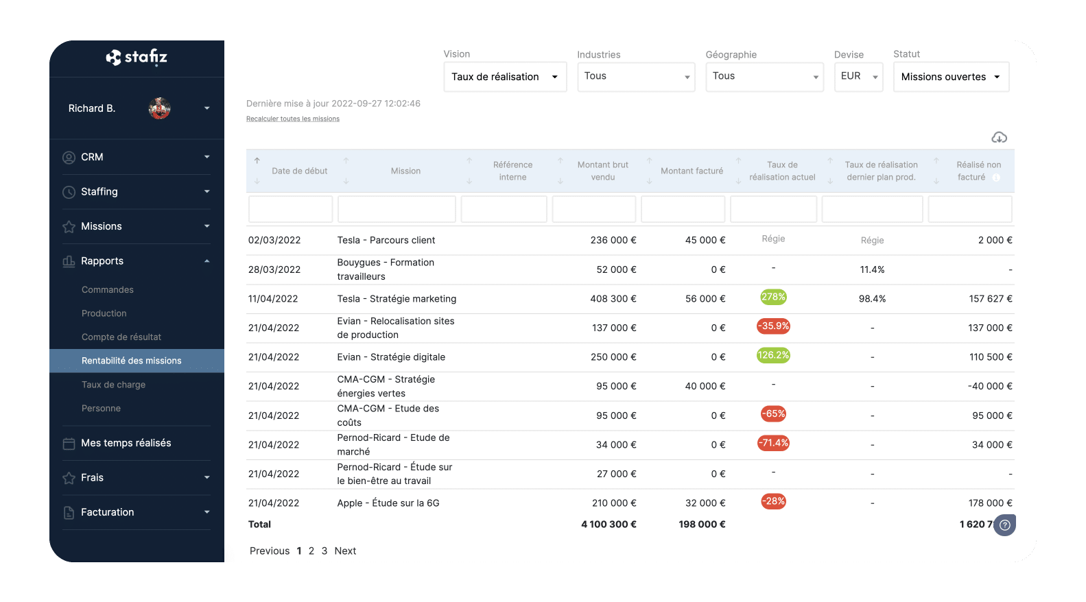Click the CRM sidebar icon
Image resolution: width=1086 pixels, height=602 pixels.
tap(69, 158)
